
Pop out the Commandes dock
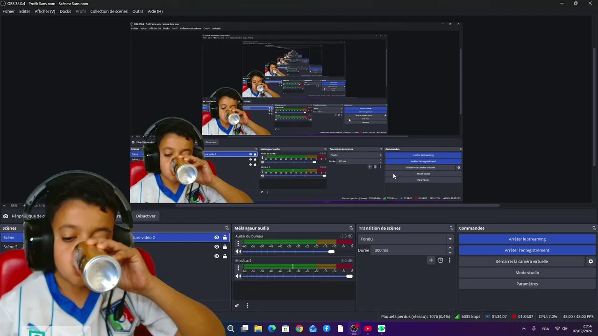[594, 228]
